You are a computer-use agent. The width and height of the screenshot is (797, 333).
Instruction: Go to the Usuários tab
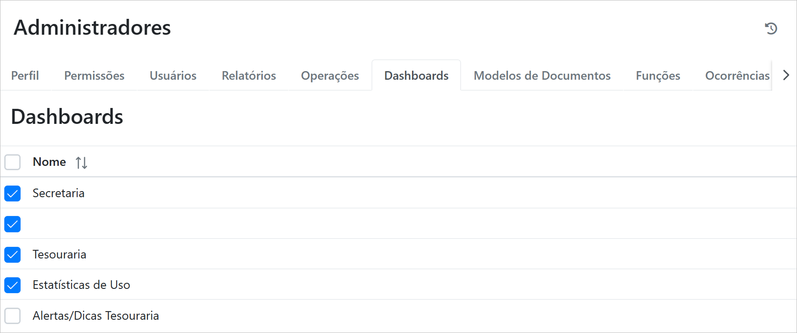(173, 75)
